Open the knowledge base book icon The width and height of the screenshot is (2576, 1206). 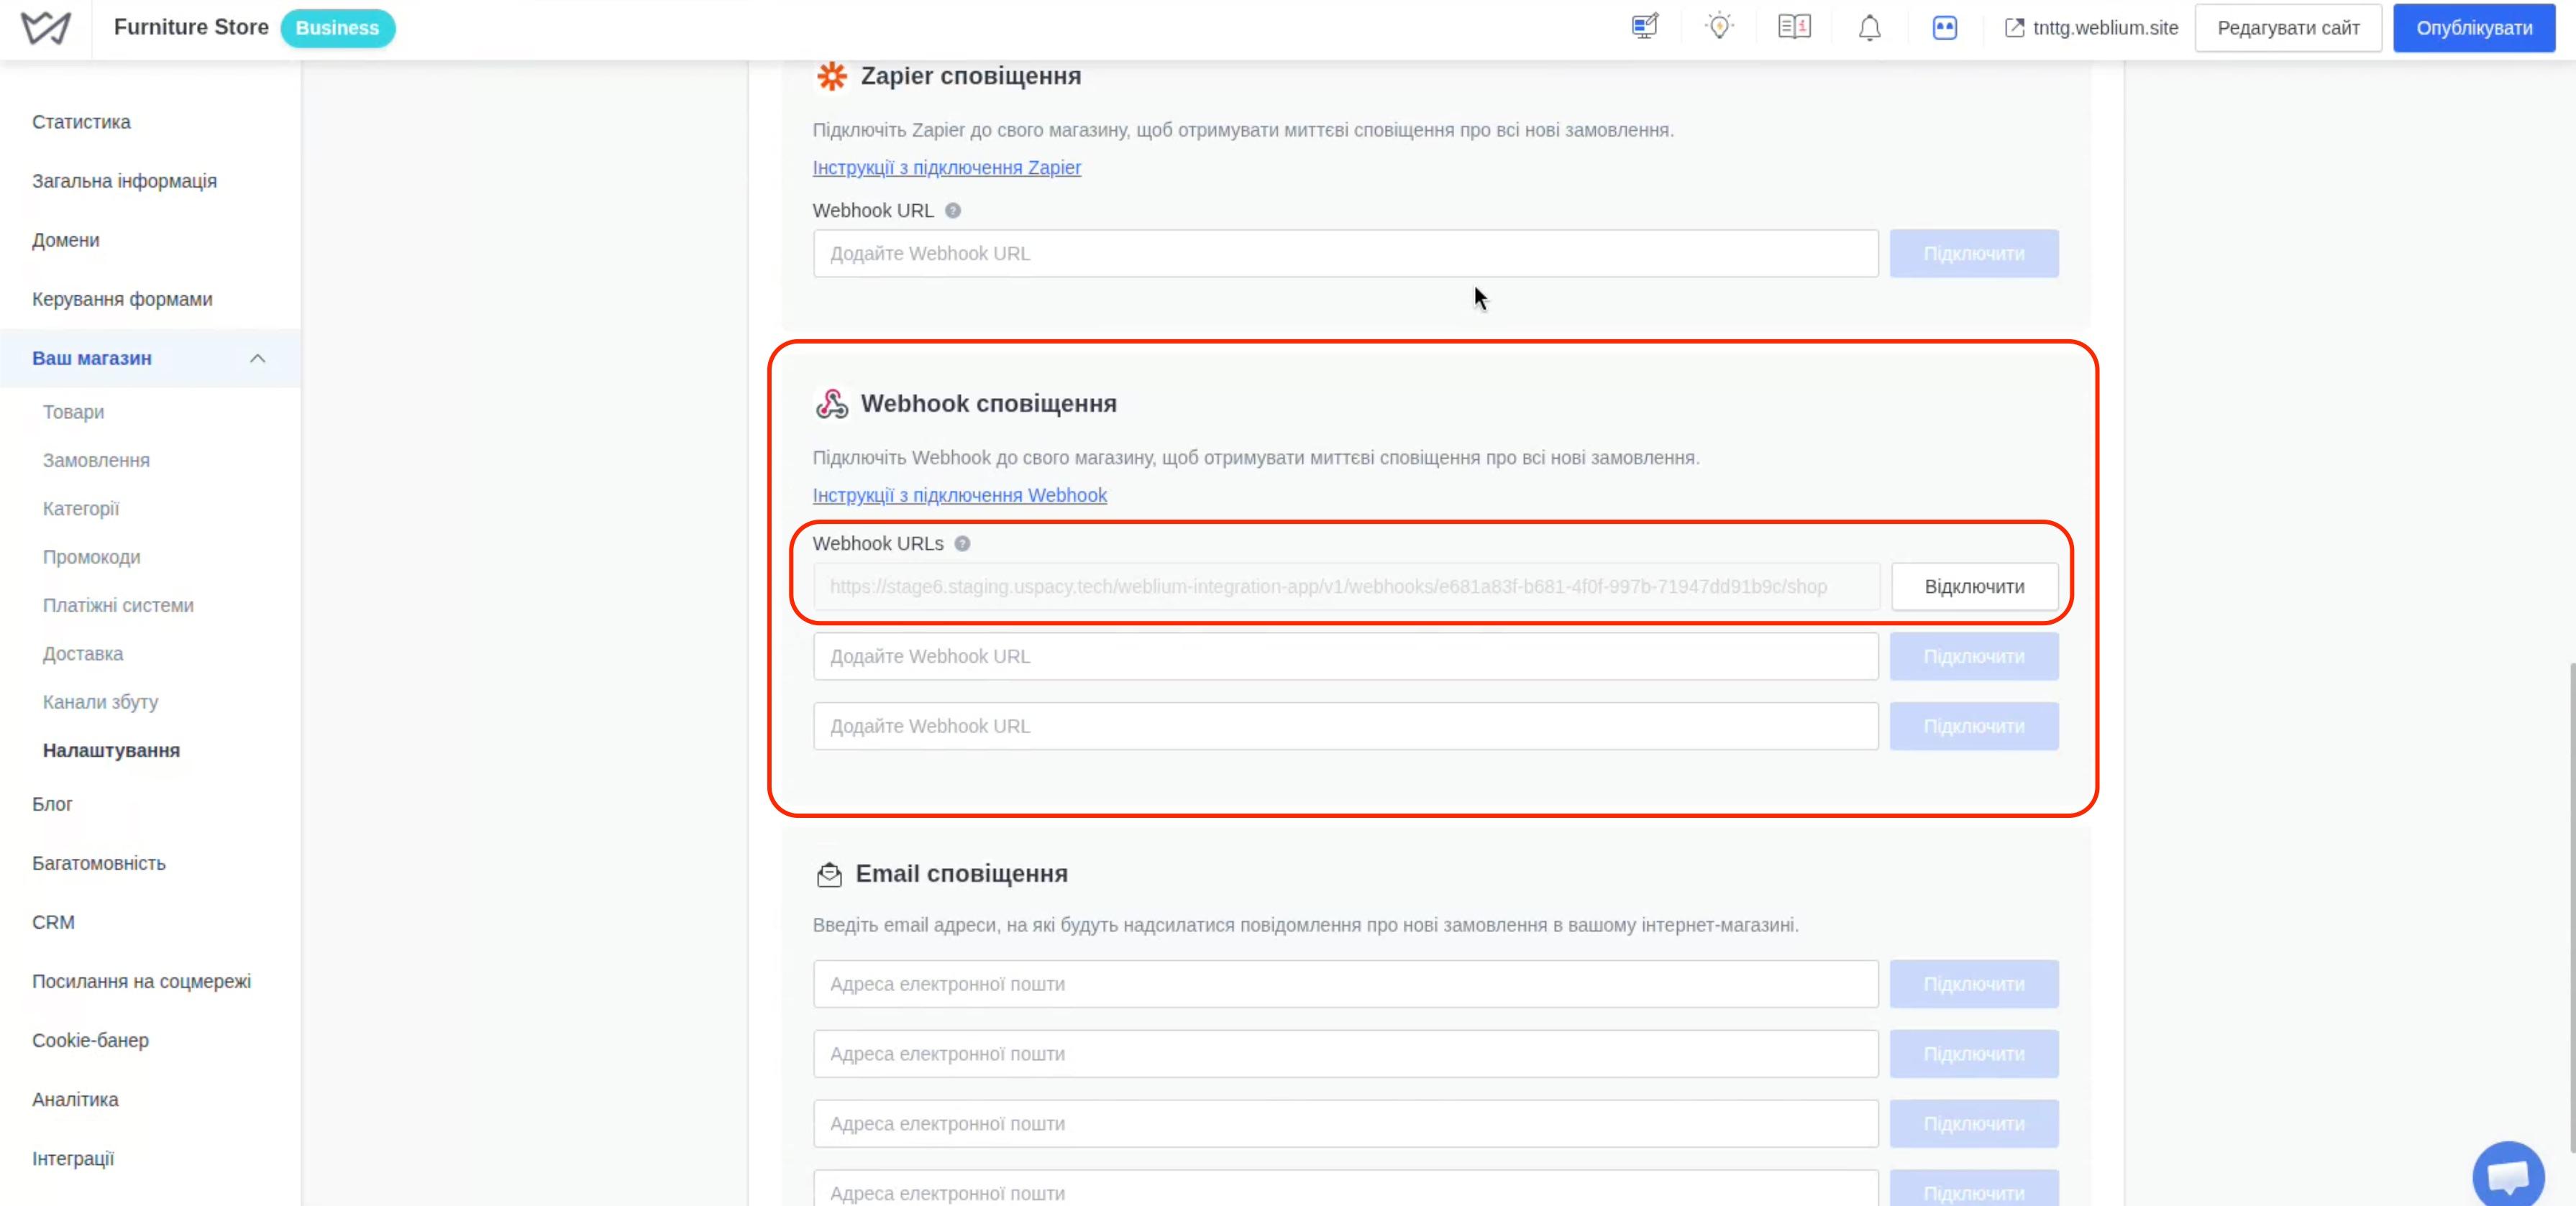(1794, 27)
